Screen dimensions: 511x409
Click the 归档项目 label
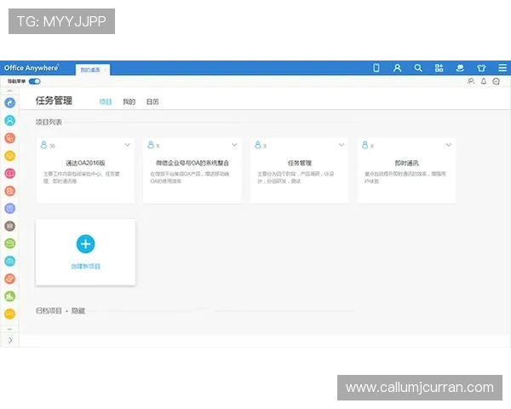(x=49, y=310)
